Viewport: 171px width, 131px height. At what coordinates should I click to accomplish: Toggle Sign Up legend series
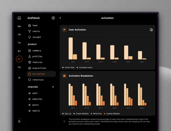click(67, 114)
